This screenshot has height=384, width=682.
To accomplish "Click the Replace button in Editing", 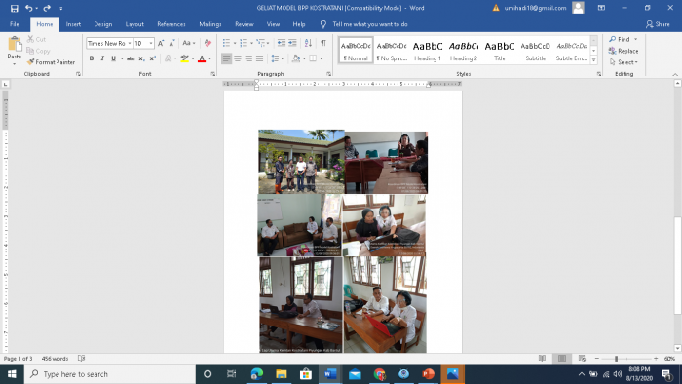I will 624,51.
